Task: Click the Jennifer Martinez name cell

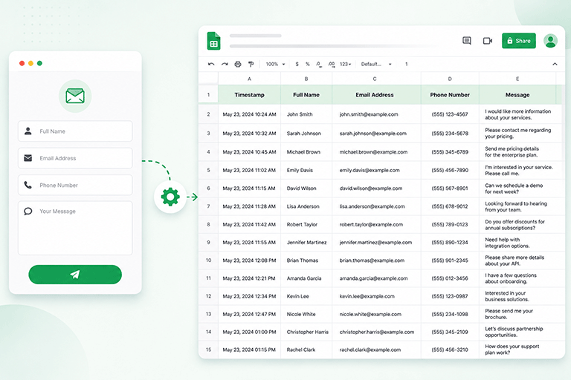Action: pos(306,243)
